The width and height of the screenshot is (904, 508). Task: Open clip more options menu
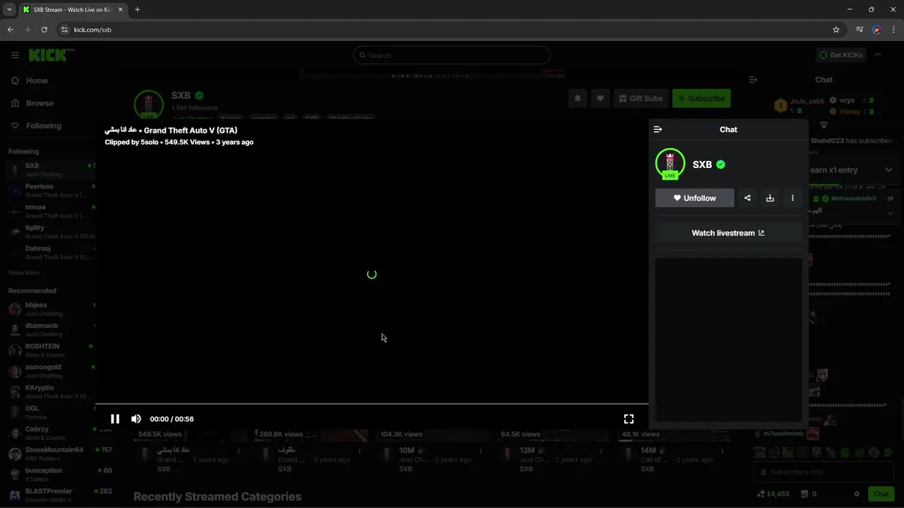click(792, 198)
